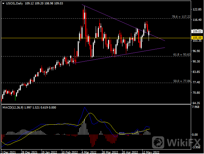Viewport: 204px width, 154px height.
Task: Click the current price tag 109.03
Action: [x=197, y=31]
